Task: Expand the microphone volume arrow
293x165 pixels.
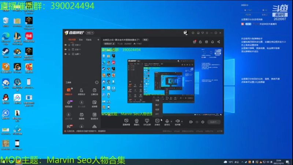Action: coord(171,121)
